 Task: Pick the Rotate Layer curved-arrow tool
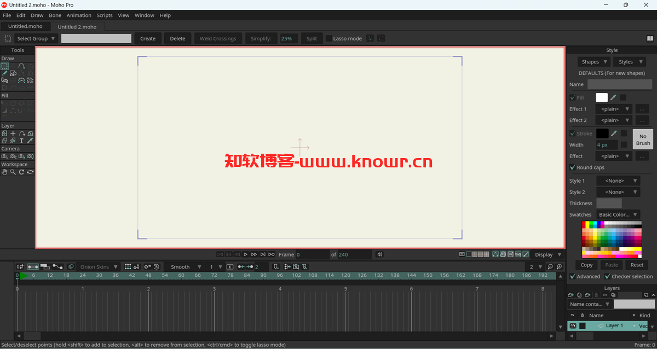click(21, 133)
